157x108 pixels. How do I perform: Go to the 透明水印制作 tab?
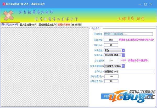tap(64, 25)
